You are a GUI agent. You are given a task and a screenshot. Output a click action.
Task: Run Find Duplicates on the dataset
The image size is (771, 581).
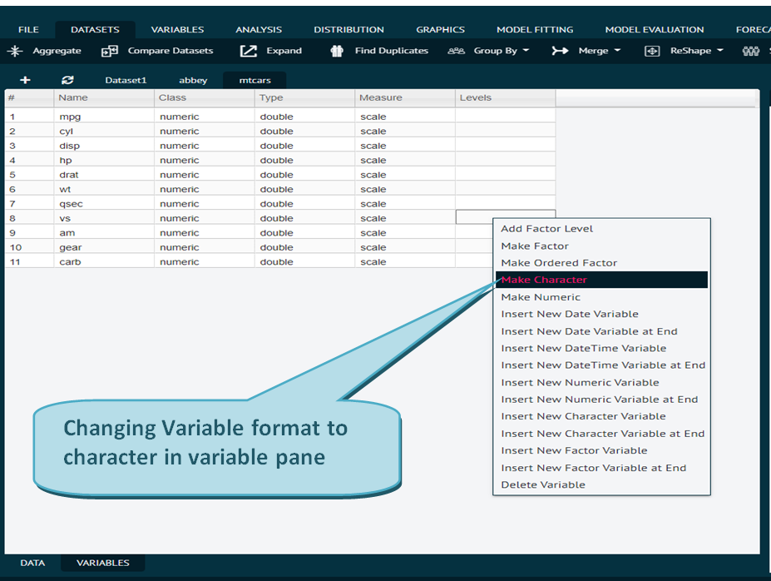337,51
